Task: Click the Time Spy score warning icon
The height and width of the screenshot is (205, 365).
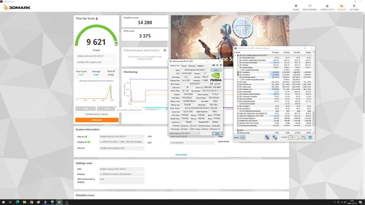Action: tap(97, 18)
